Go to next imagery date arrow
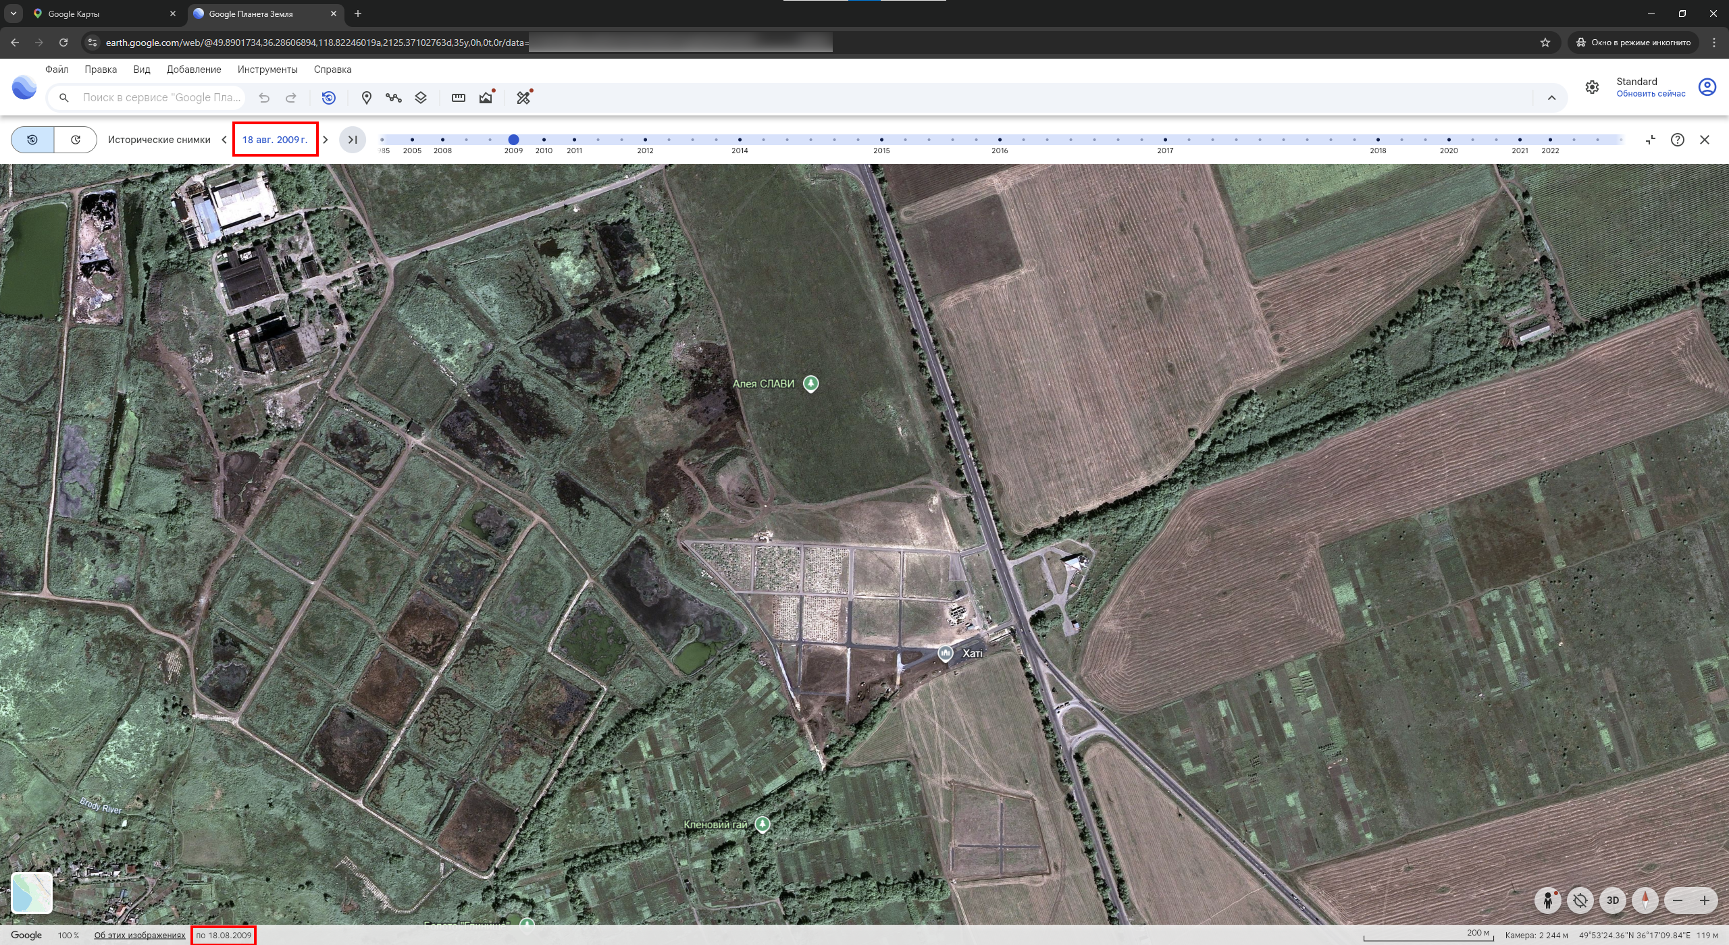 pyautogui.click(x=326, y=140)
